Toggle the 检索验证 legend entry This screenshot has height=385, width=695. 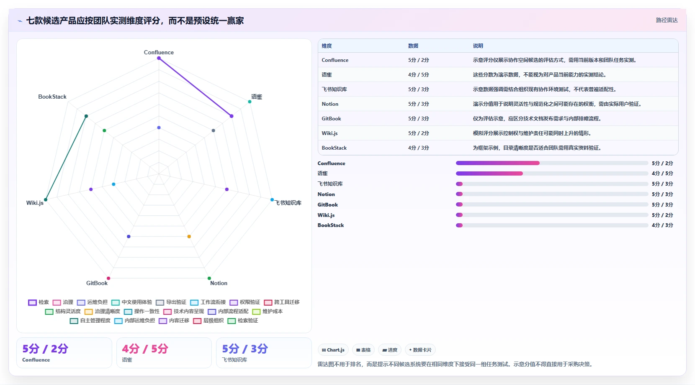[242, 321]
